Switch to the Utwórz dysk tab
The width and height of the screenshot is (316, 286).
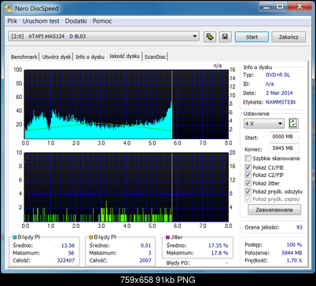[57, 57]
